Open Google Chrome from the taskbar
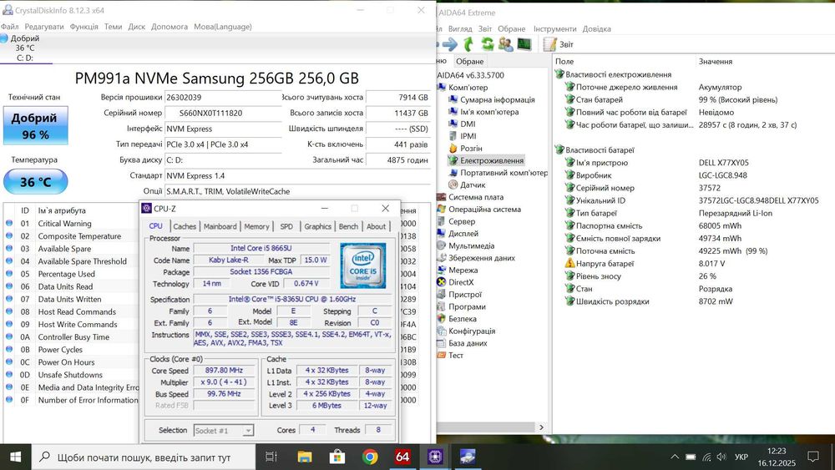The width and height of the screenshot is (835, 470). point(370,457)
